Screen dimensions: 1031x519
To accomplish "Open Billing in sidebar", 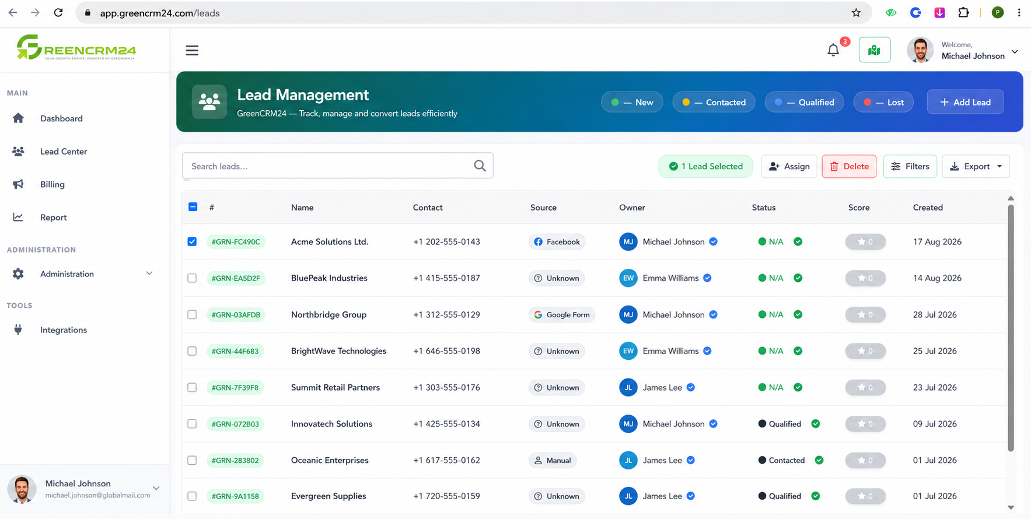I will [53, 184].
